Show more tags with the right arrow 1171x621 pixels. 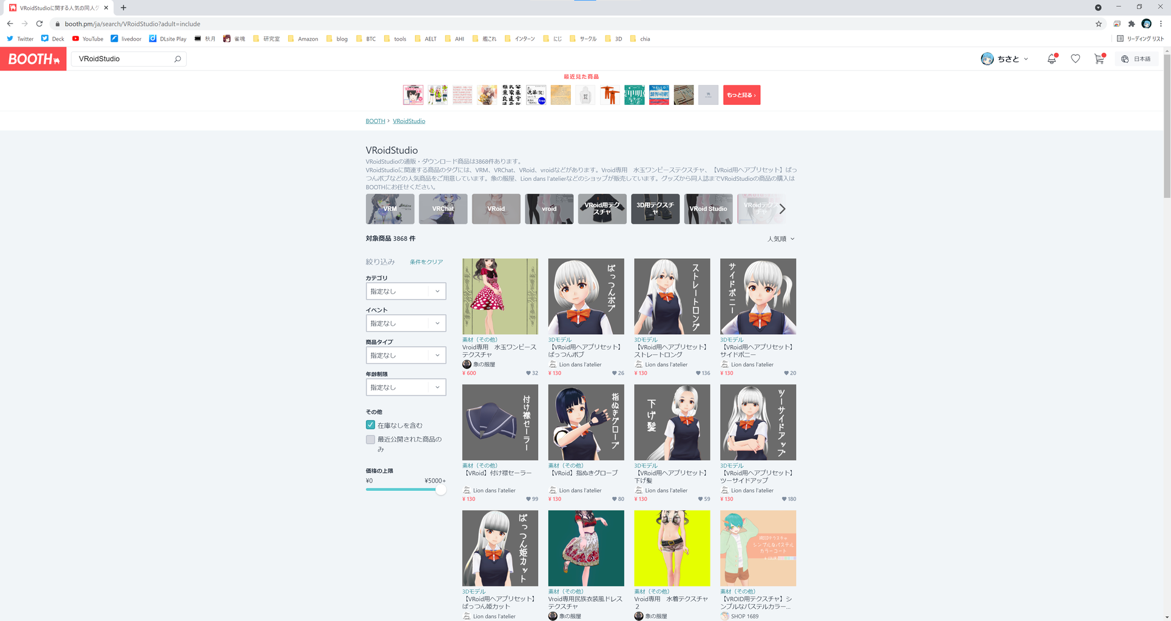click(x=782, y=209)
